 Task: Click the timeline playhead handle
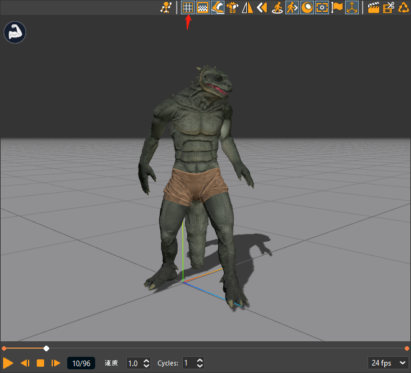46,348
